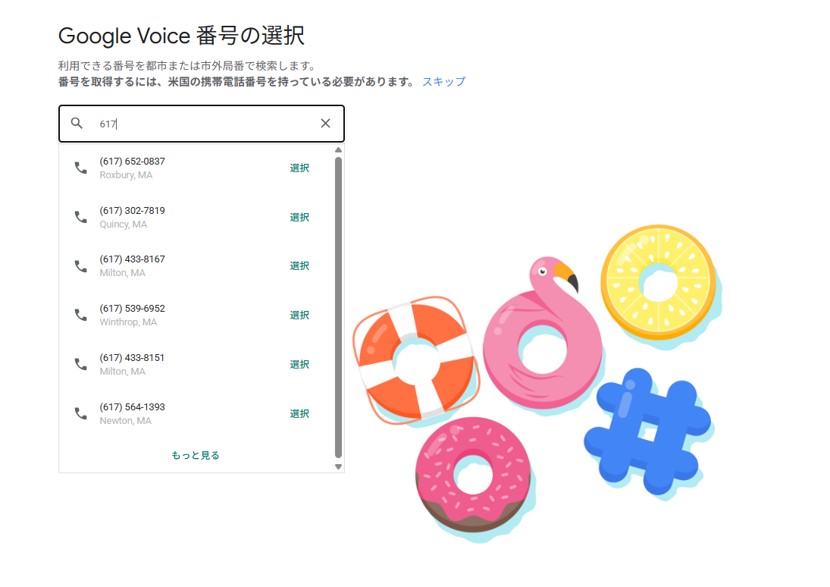
Task: Choose 選択 for Winthrop, MA number
Action: point(299,315)
